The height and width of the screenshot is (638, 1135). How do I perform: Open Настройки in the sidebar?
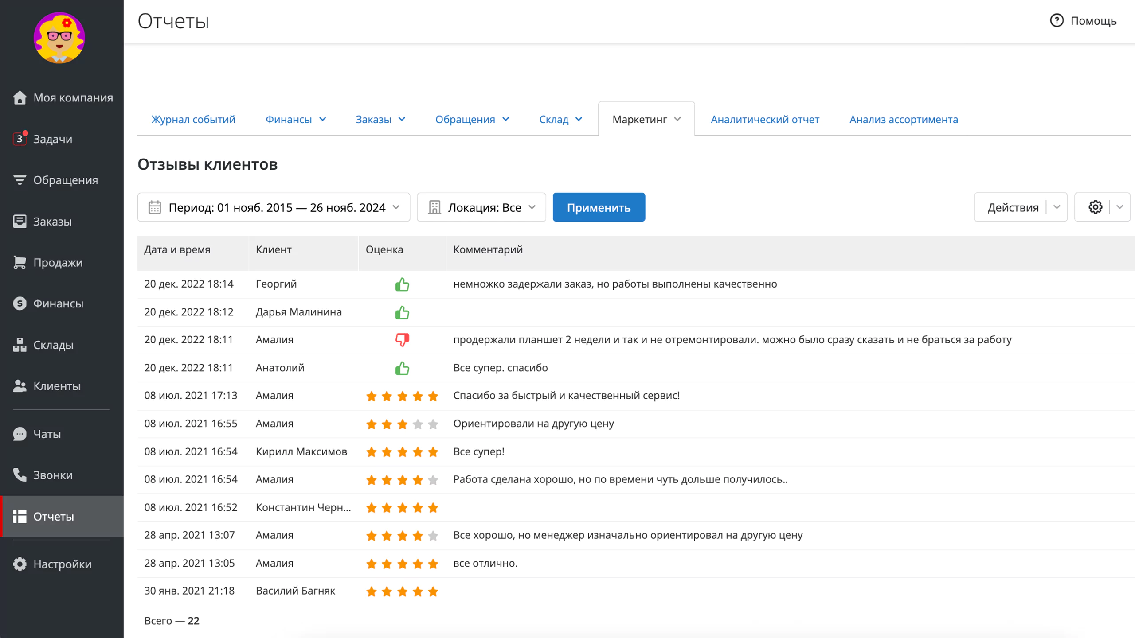click(62, 564)
